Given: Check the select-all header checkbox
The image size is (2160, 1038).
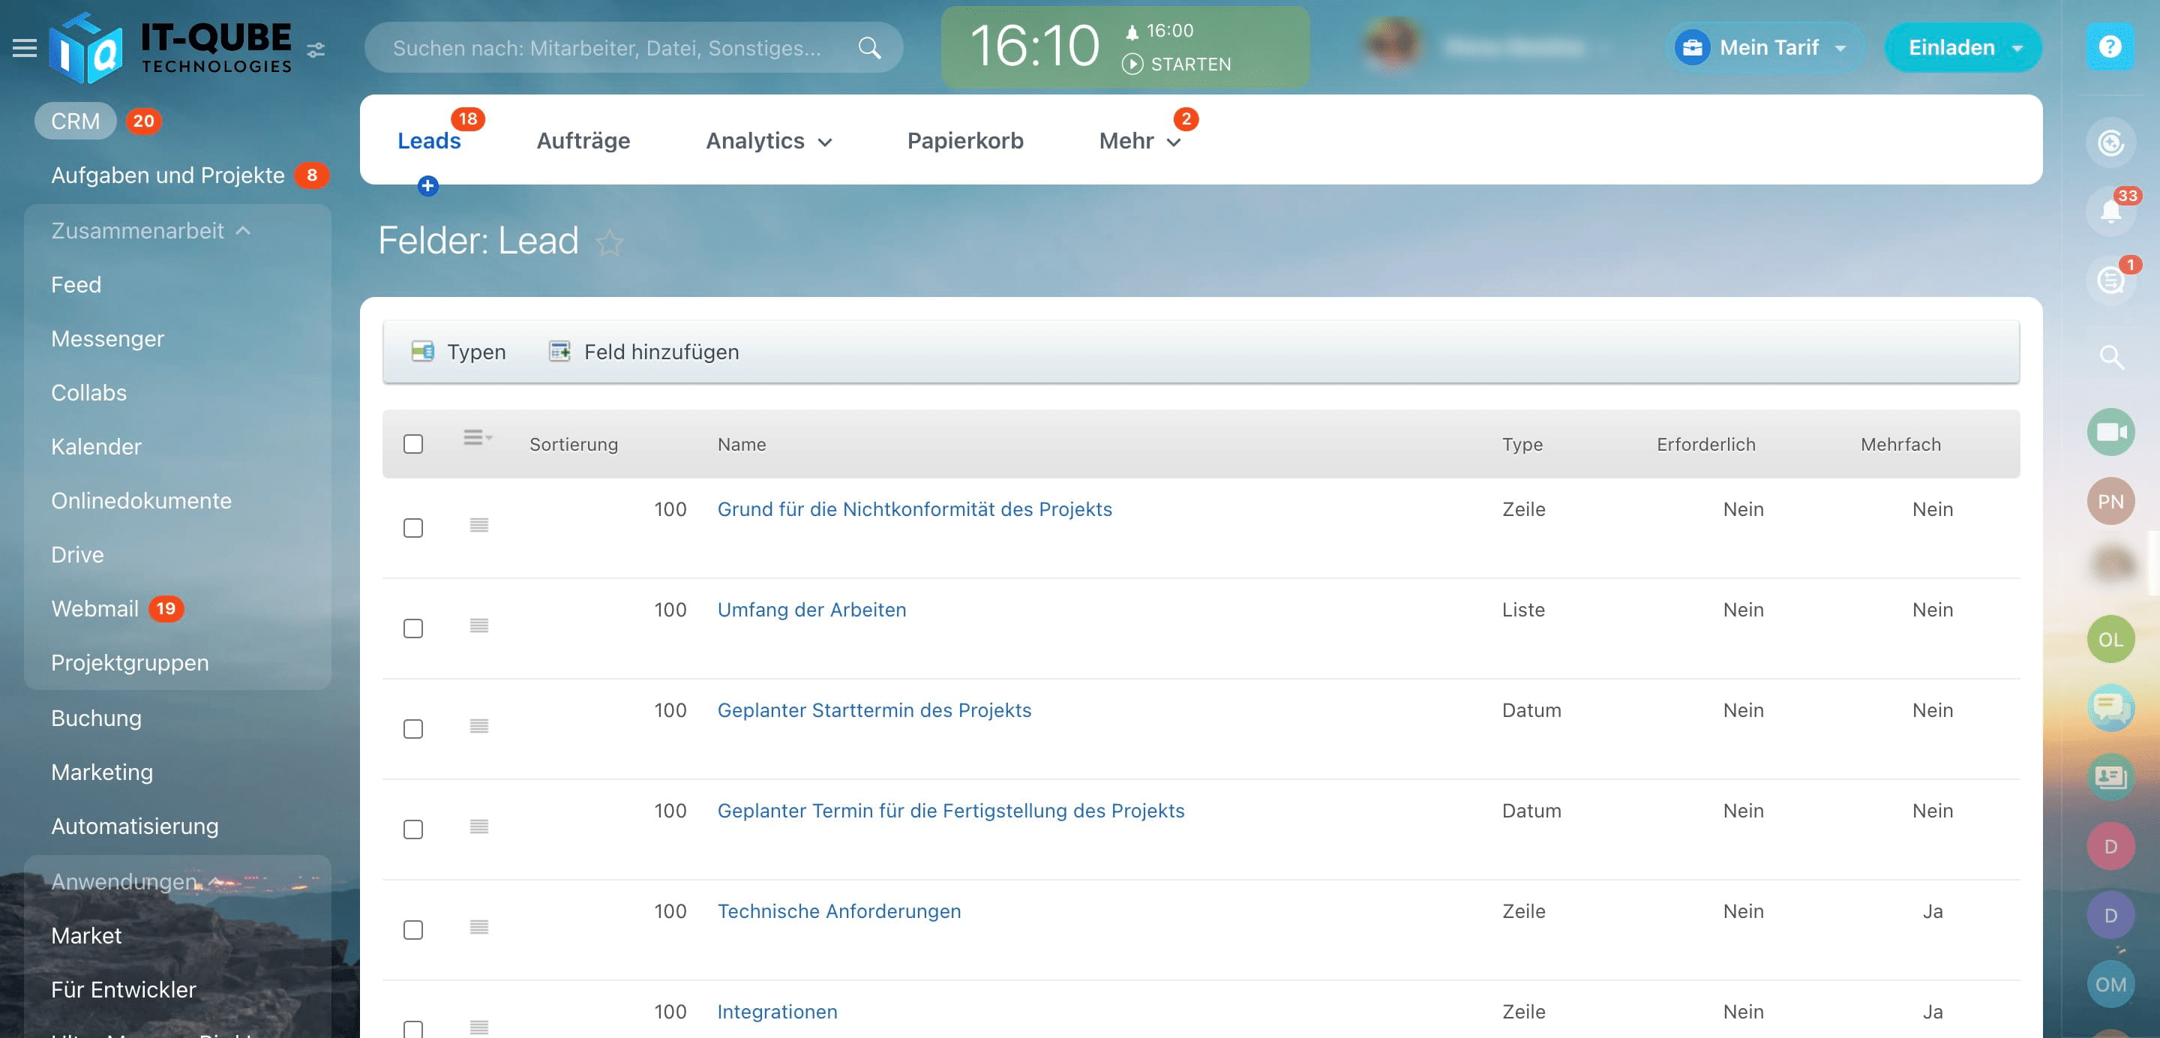Looking at the screenshot, I should 412,443.
